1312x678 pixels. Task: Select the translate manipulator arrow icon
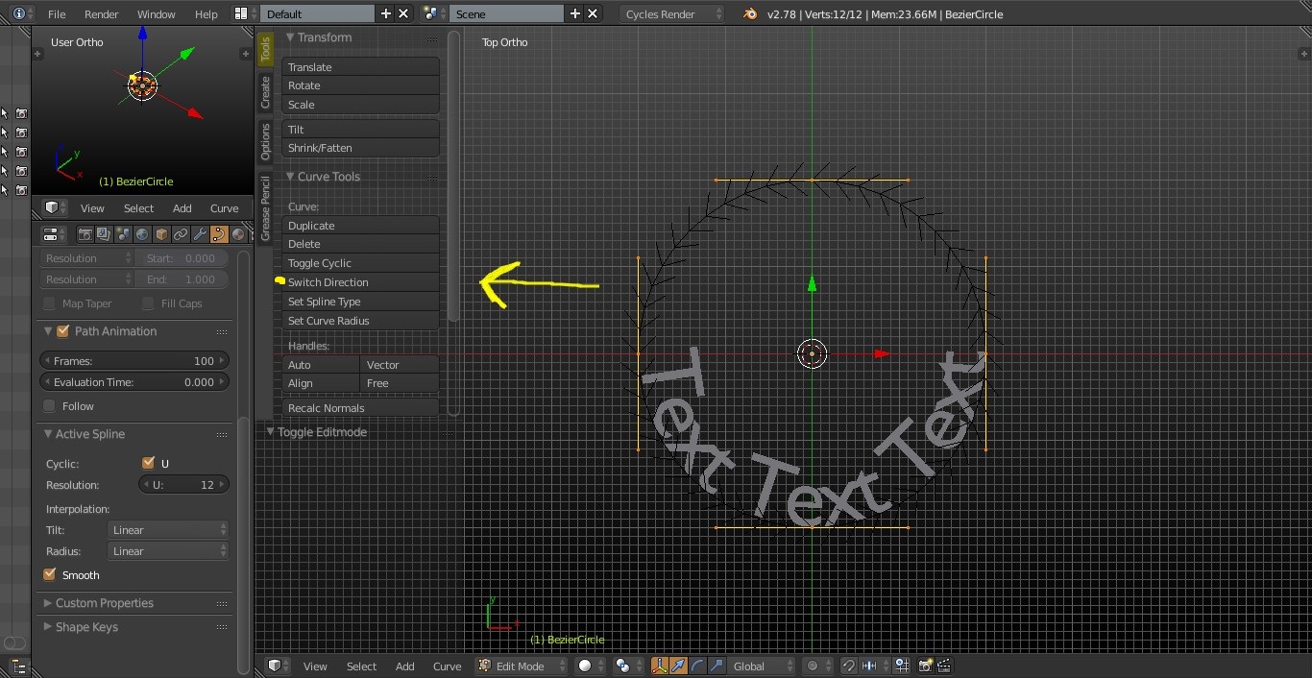(678, 666)
